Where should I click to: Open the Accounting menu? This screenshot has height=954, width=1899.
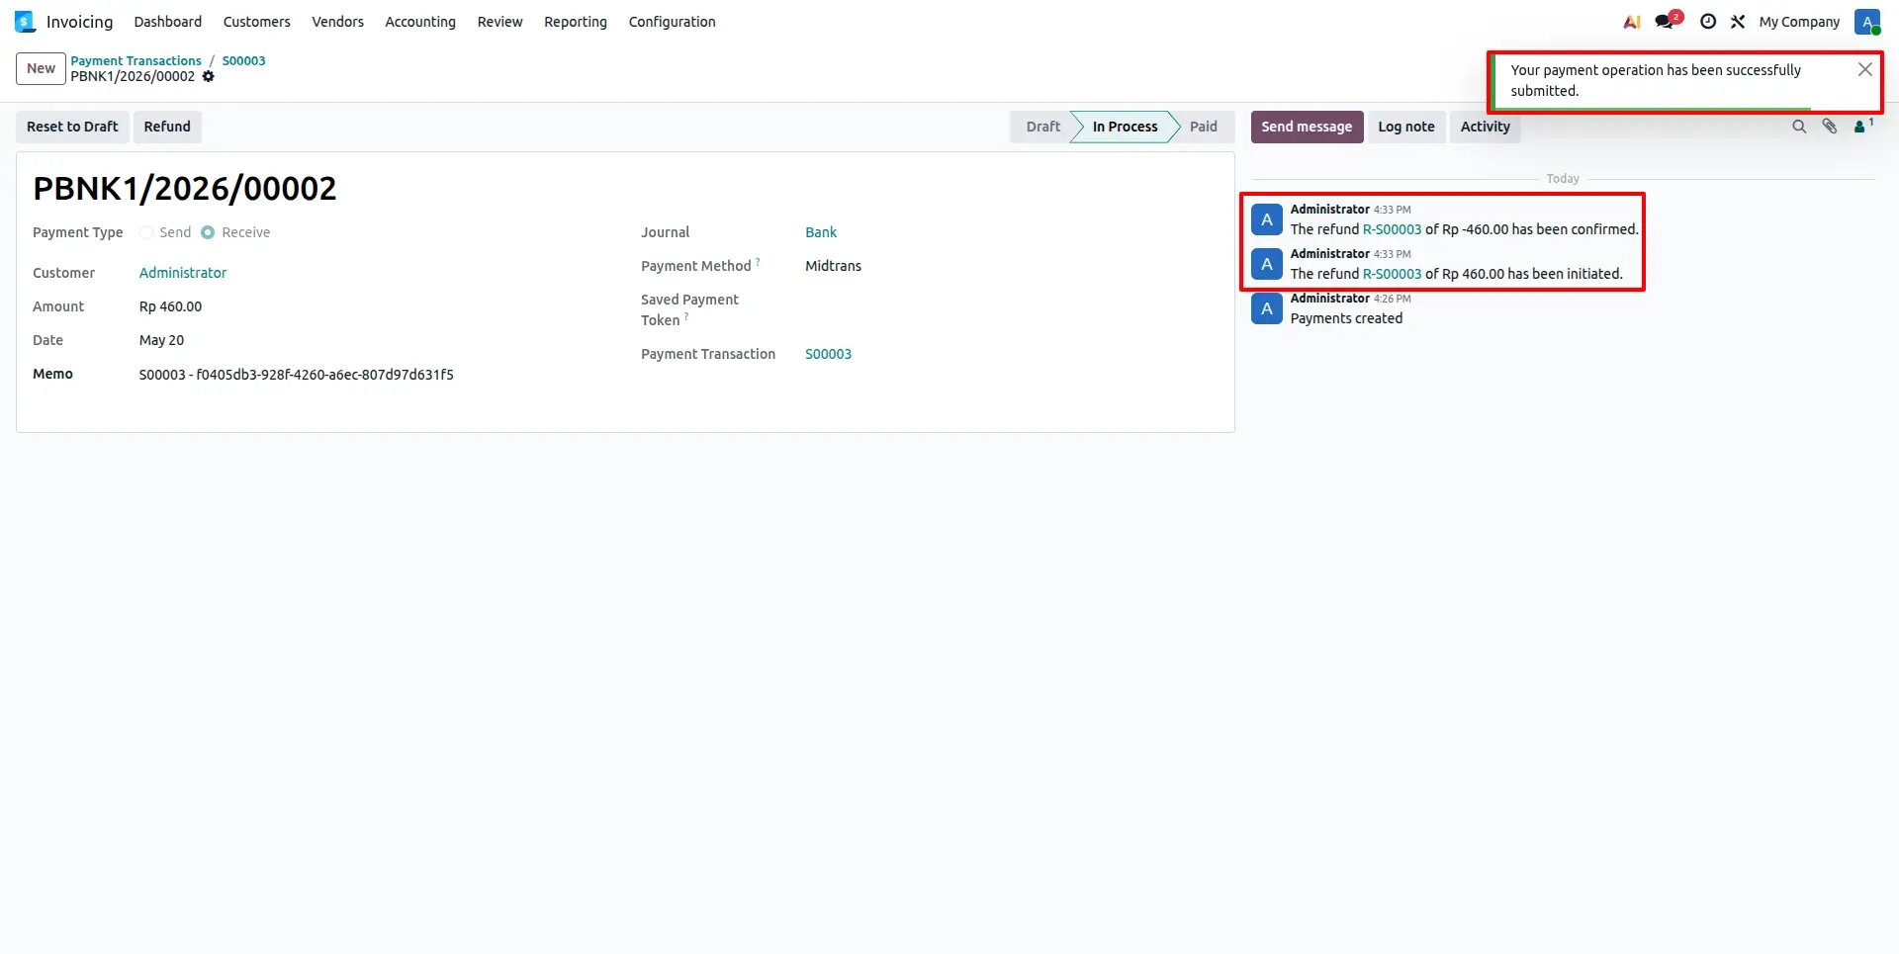(420, 22)
